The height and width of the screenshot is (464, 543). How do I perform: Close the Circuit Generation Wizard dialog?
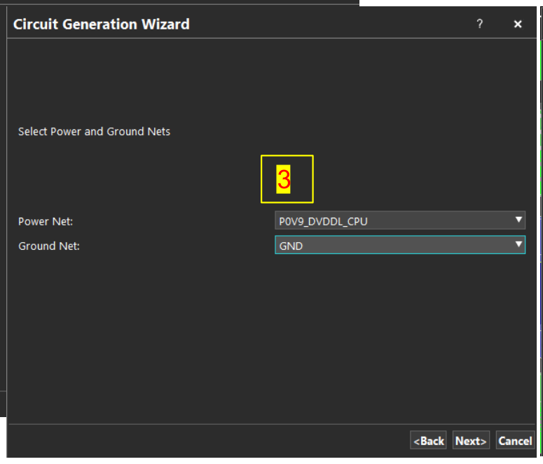(x=518, y=24)
